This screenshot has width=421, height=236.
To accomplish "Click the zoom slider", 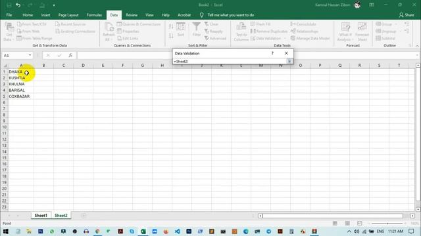I will [x=387, y=223].
